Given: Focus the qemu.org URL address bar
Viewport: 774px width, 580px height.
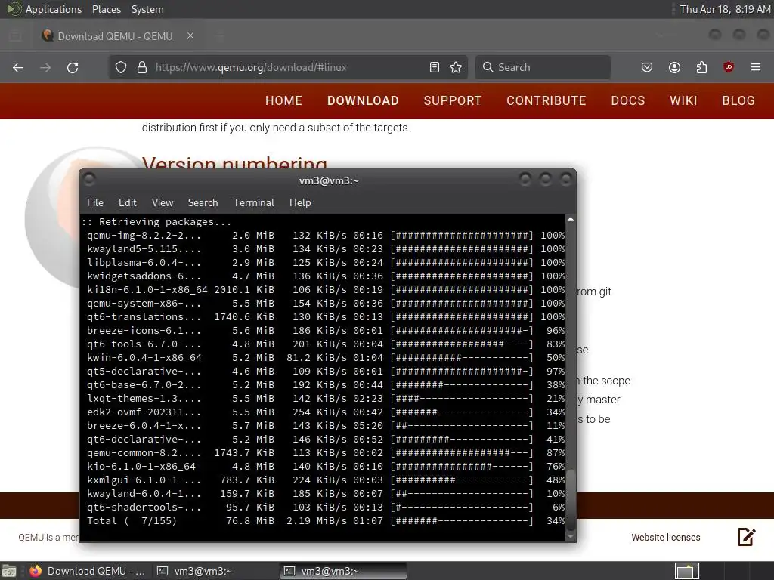Looking at the screenshot, I should [x=286, y=67].
